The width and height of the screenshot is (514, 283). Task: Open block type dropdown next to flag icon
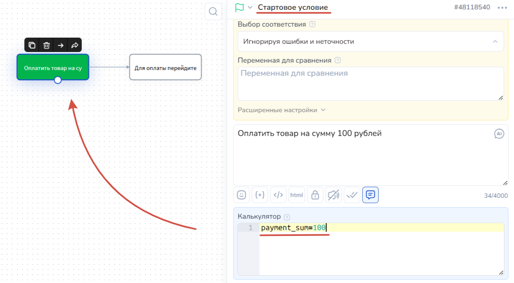click(250, 7)
